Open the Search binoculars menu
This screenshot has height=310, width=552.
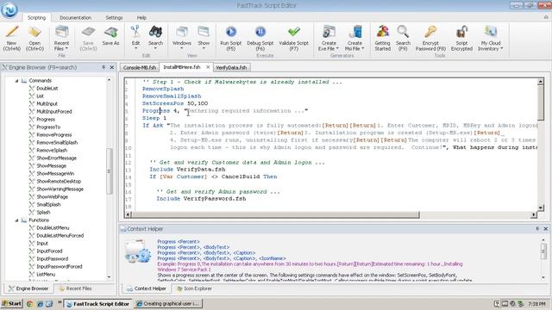(155, 37)
